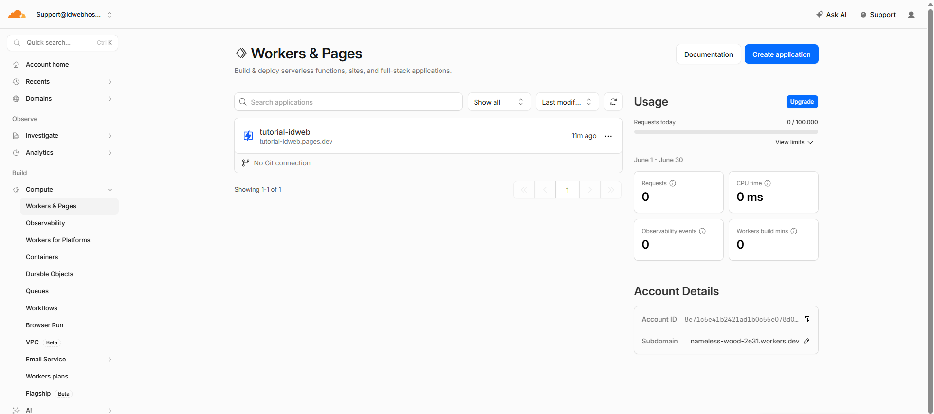The image size is (934, 414).
Task: Click the Recents clock icon
Action: [16, 82]
